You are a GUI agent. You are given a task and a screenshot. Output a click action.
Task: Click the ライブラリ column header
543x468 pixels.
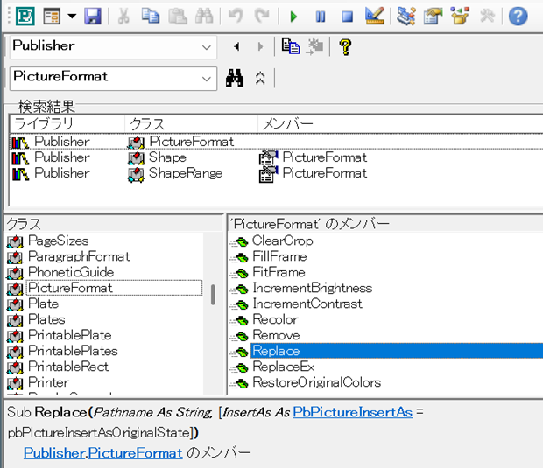coord(67,124)
